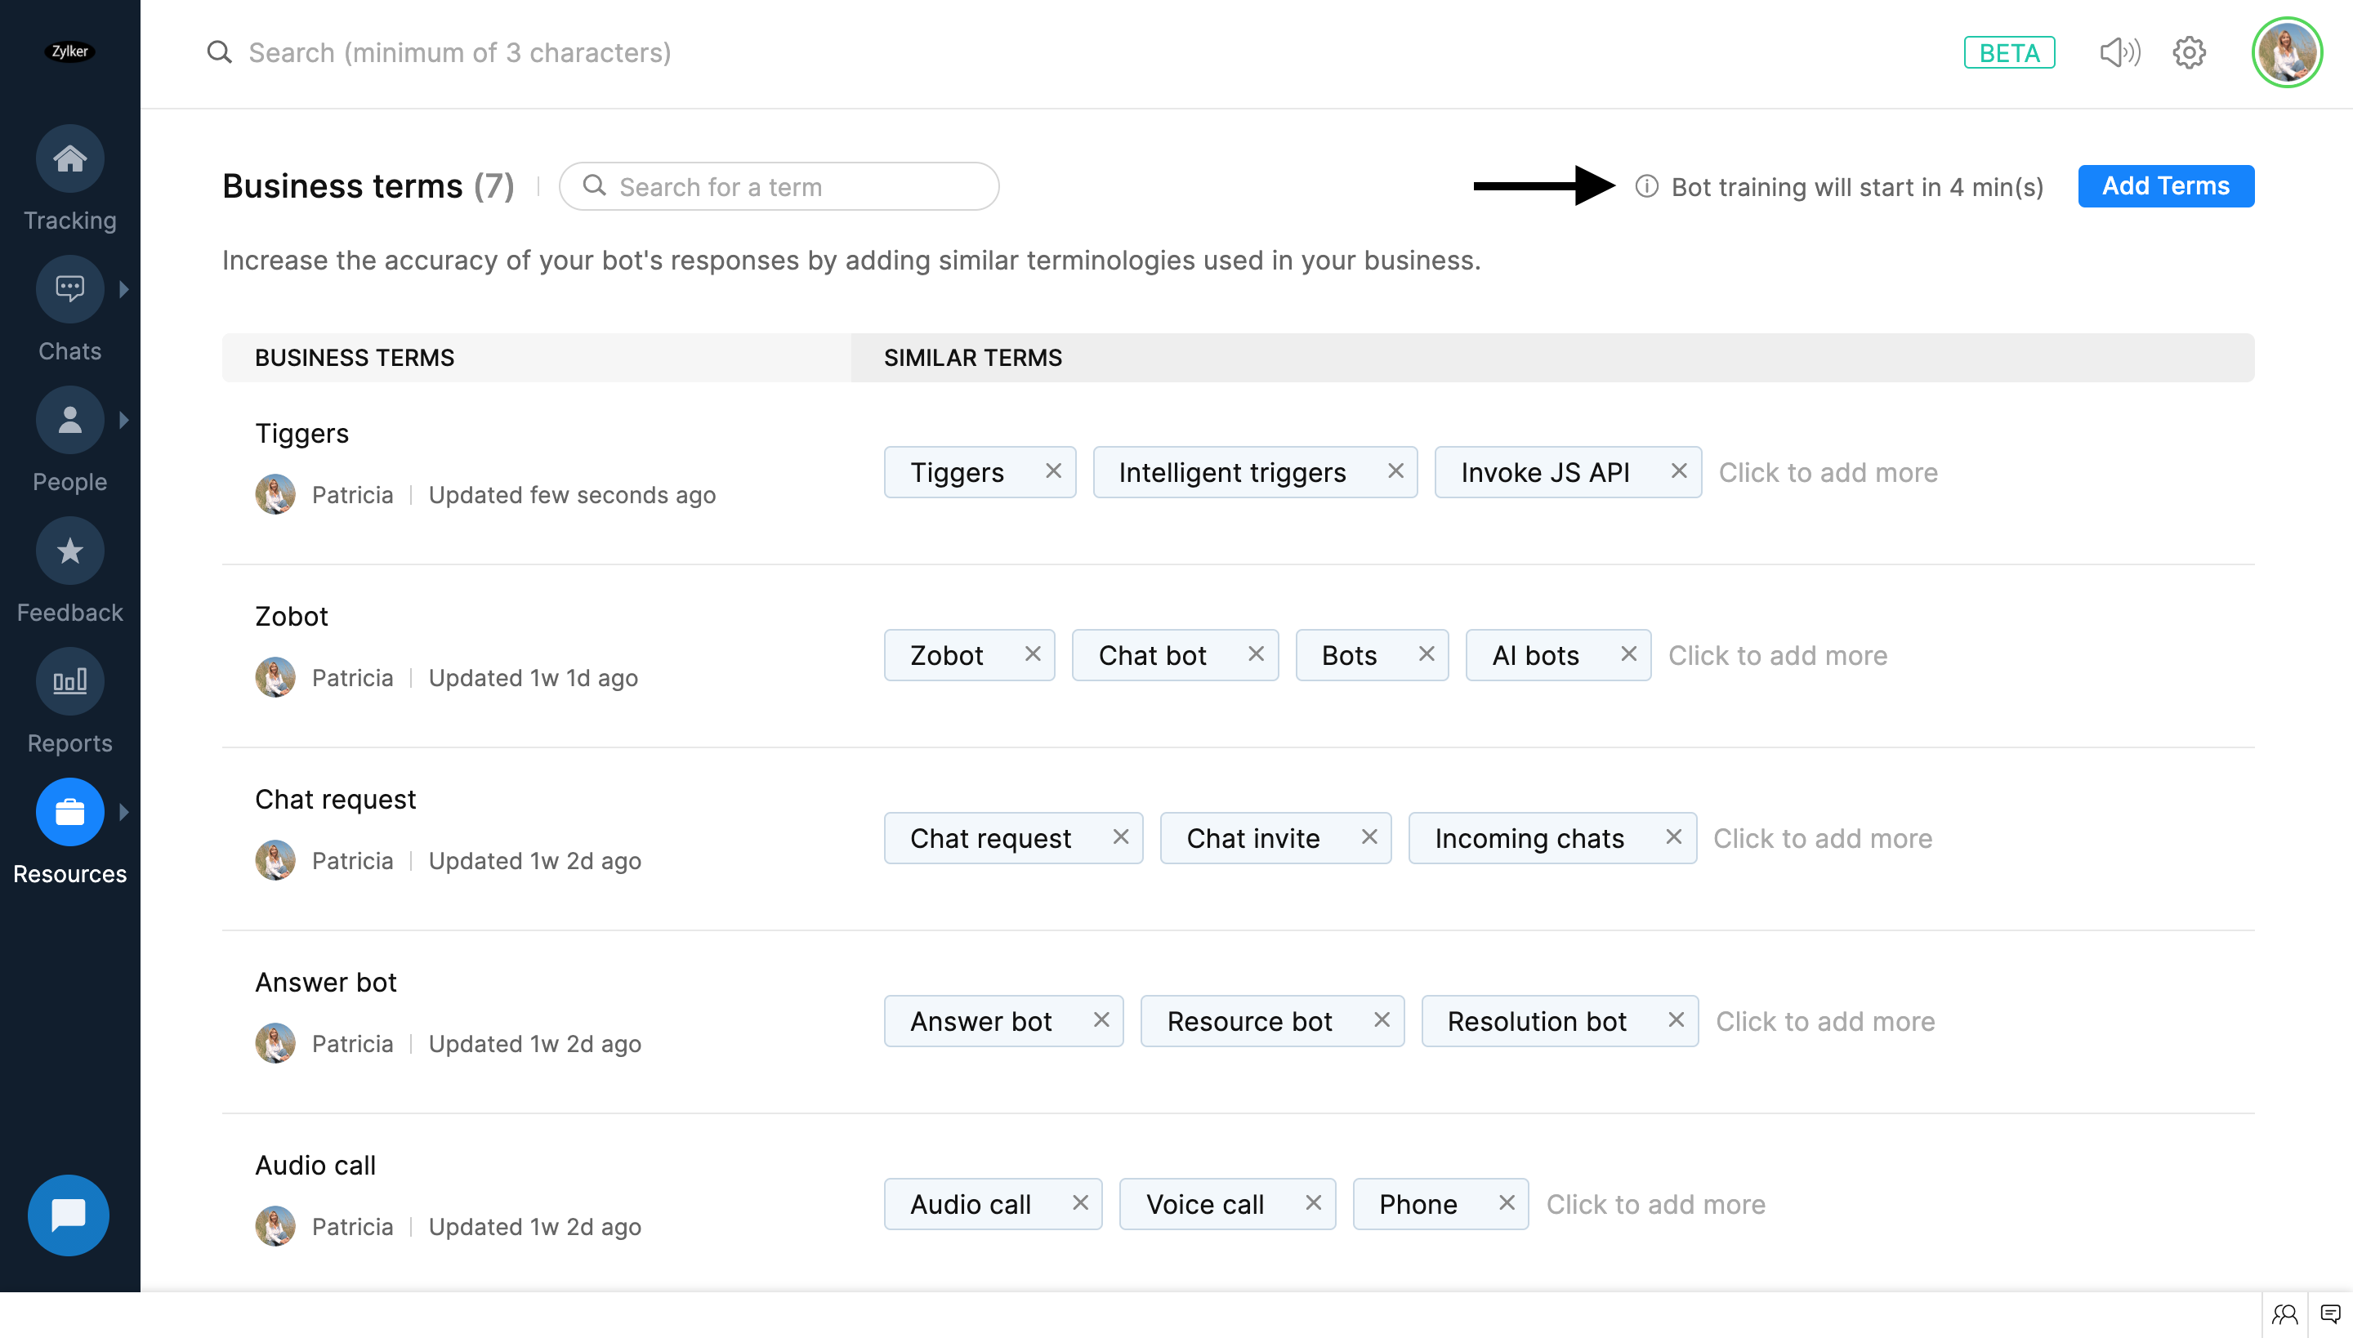
Task: Open the Reports chart icon
Action: tap(70, 681)
